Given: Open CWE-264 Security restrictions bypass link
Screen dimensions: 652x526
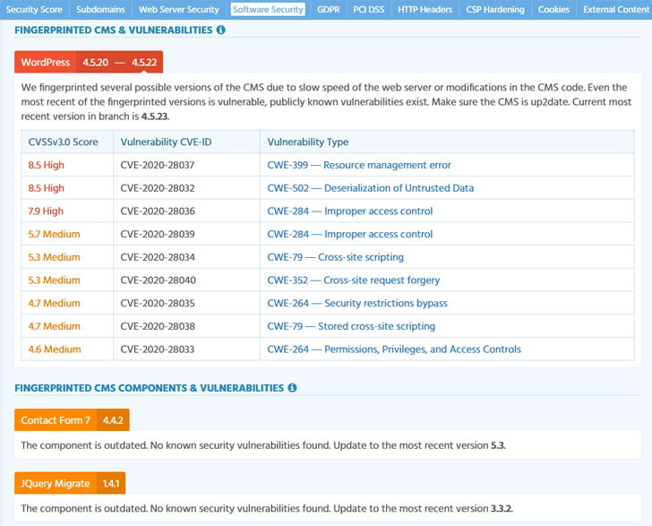Looking at the screenshot, I should [x=357, y=304].
